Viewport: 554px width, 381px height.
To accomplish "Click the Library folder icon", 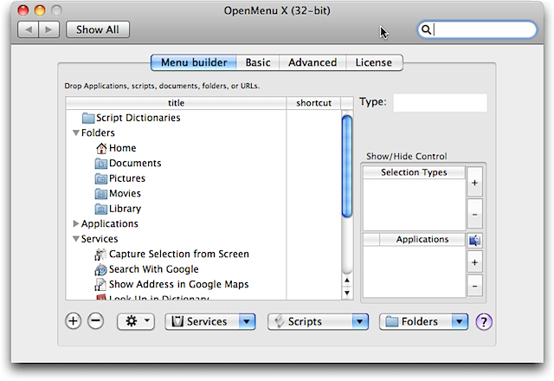I will (x=101, y=209).
